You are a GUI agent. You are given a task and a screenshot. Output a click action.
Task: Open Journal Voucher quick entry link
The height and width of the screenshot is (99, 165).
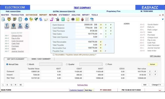(18, 51)
